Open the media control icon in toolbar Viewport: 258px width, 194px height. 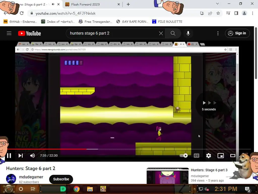[228, 13]
